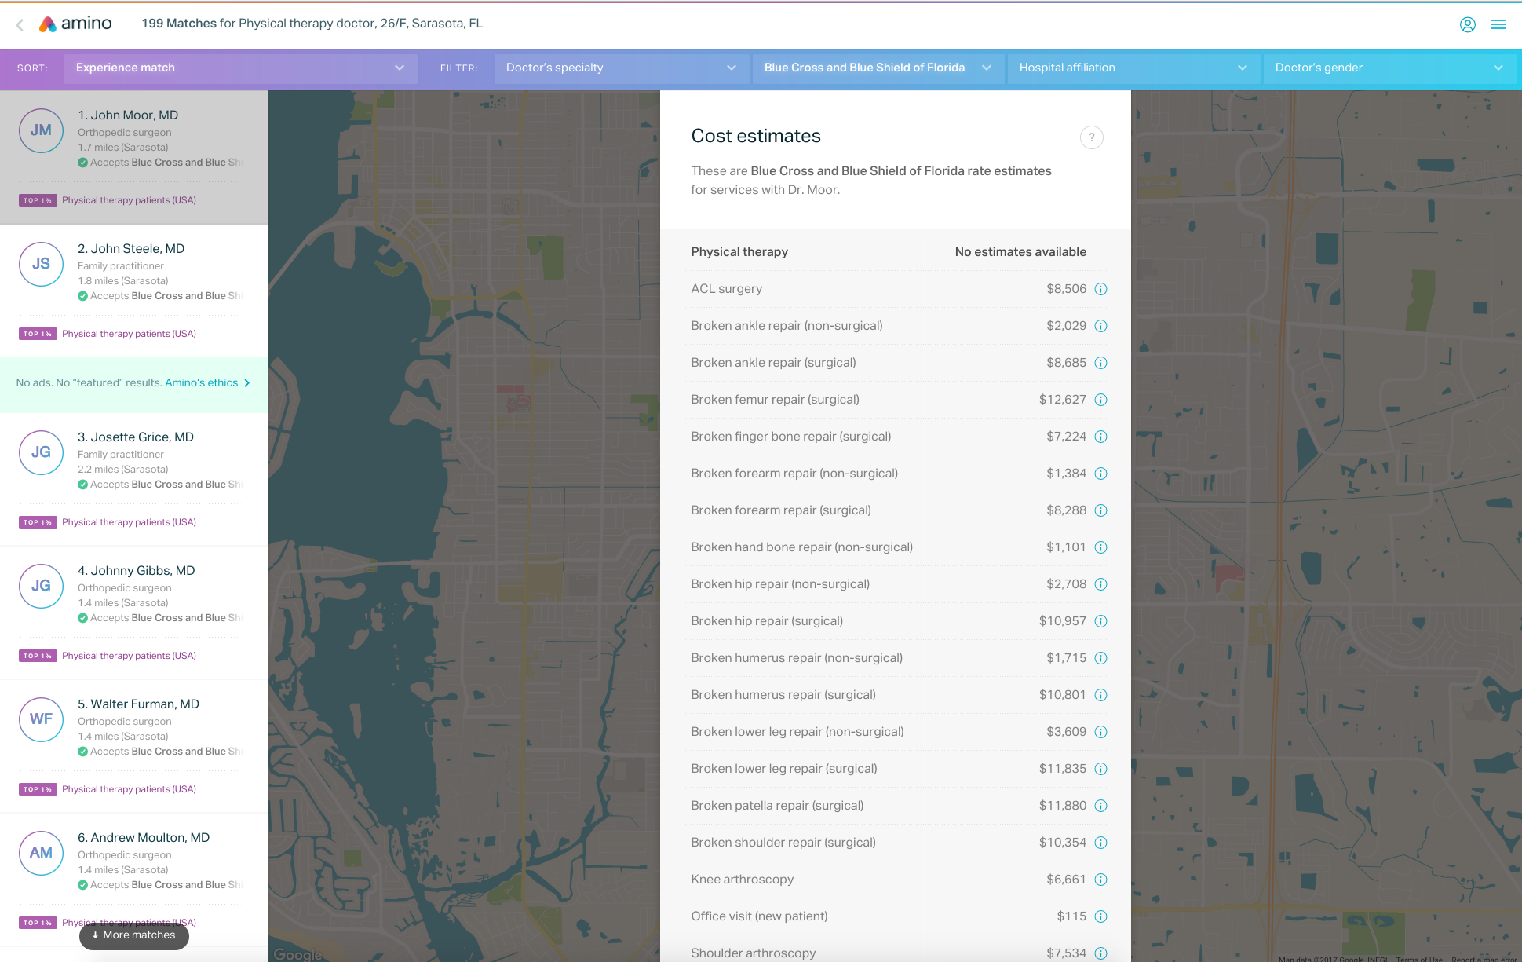Show info for Broken forearm repair (surgical) price

tap(1100, 510)
